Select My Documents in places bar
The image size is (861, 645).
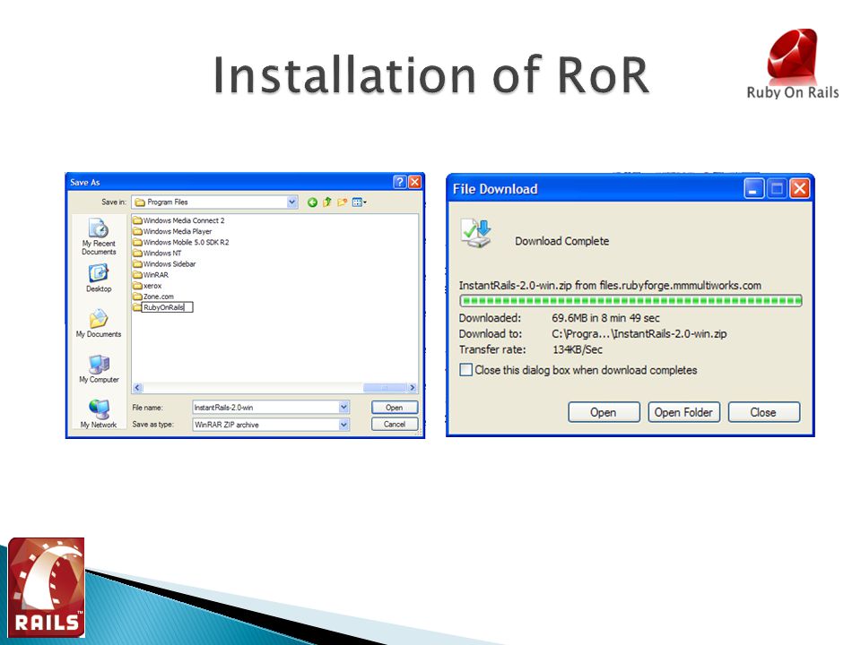tap(99, 323)
